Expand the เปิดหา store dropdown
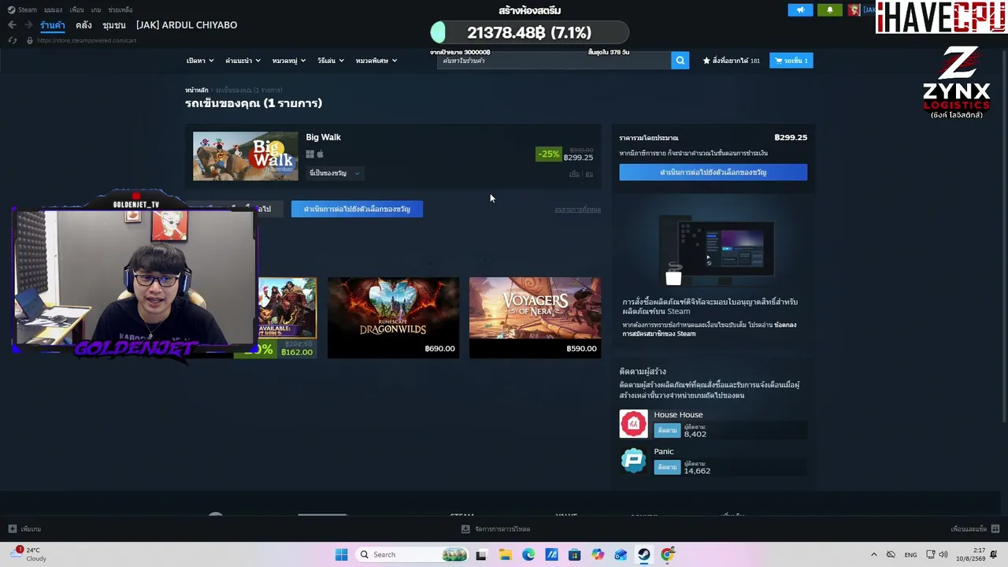This screenshot has width=1008, height=567. coord(200,61)
